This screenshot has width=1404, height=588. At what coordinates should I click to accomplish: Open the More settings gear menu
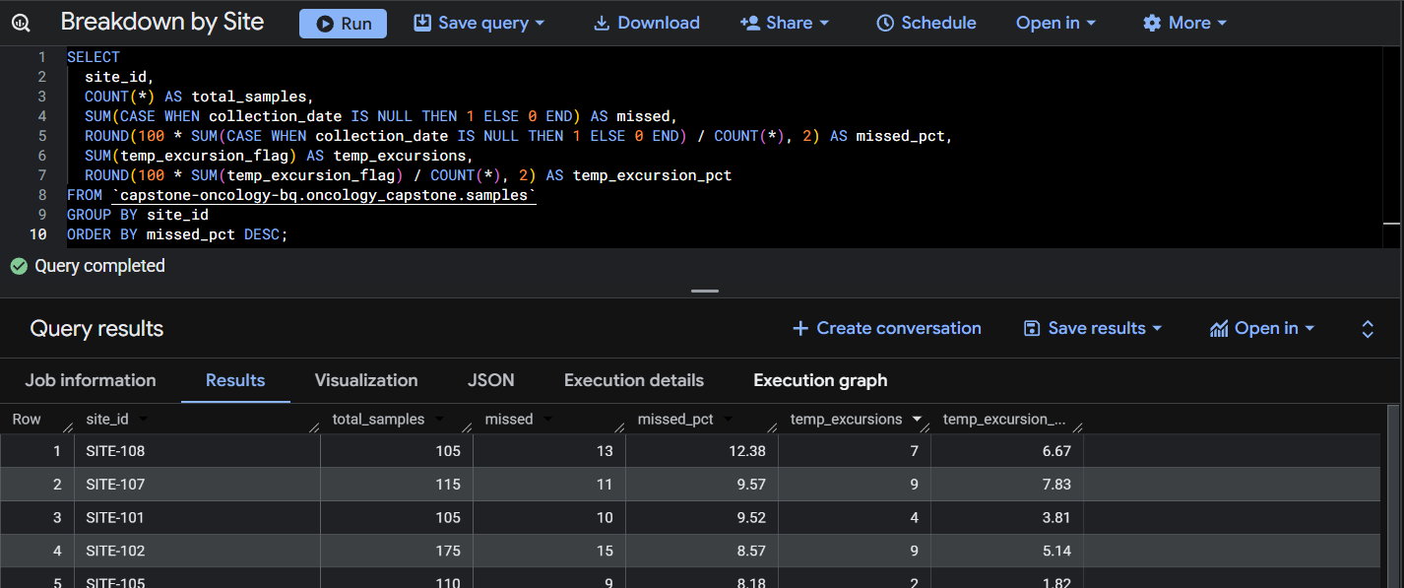point(1184,24)
